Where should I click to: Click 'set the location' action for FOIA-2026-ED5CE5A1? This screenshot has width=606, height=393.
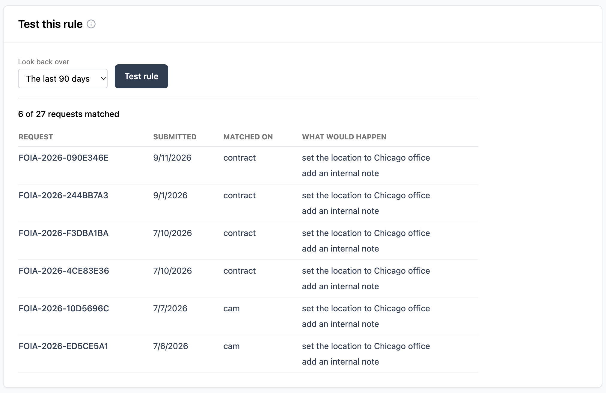[366, 346]
